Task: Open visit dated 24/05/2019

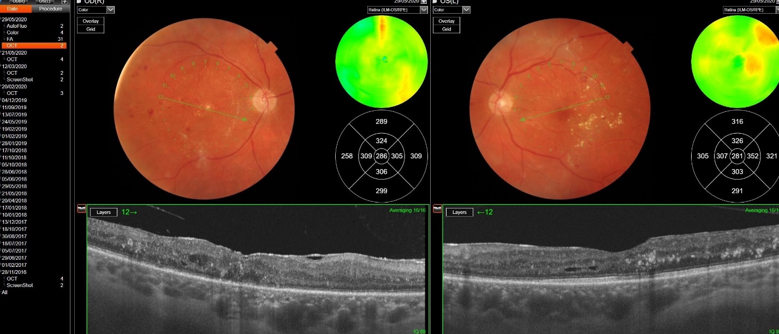Action: [x=14, y=122]
